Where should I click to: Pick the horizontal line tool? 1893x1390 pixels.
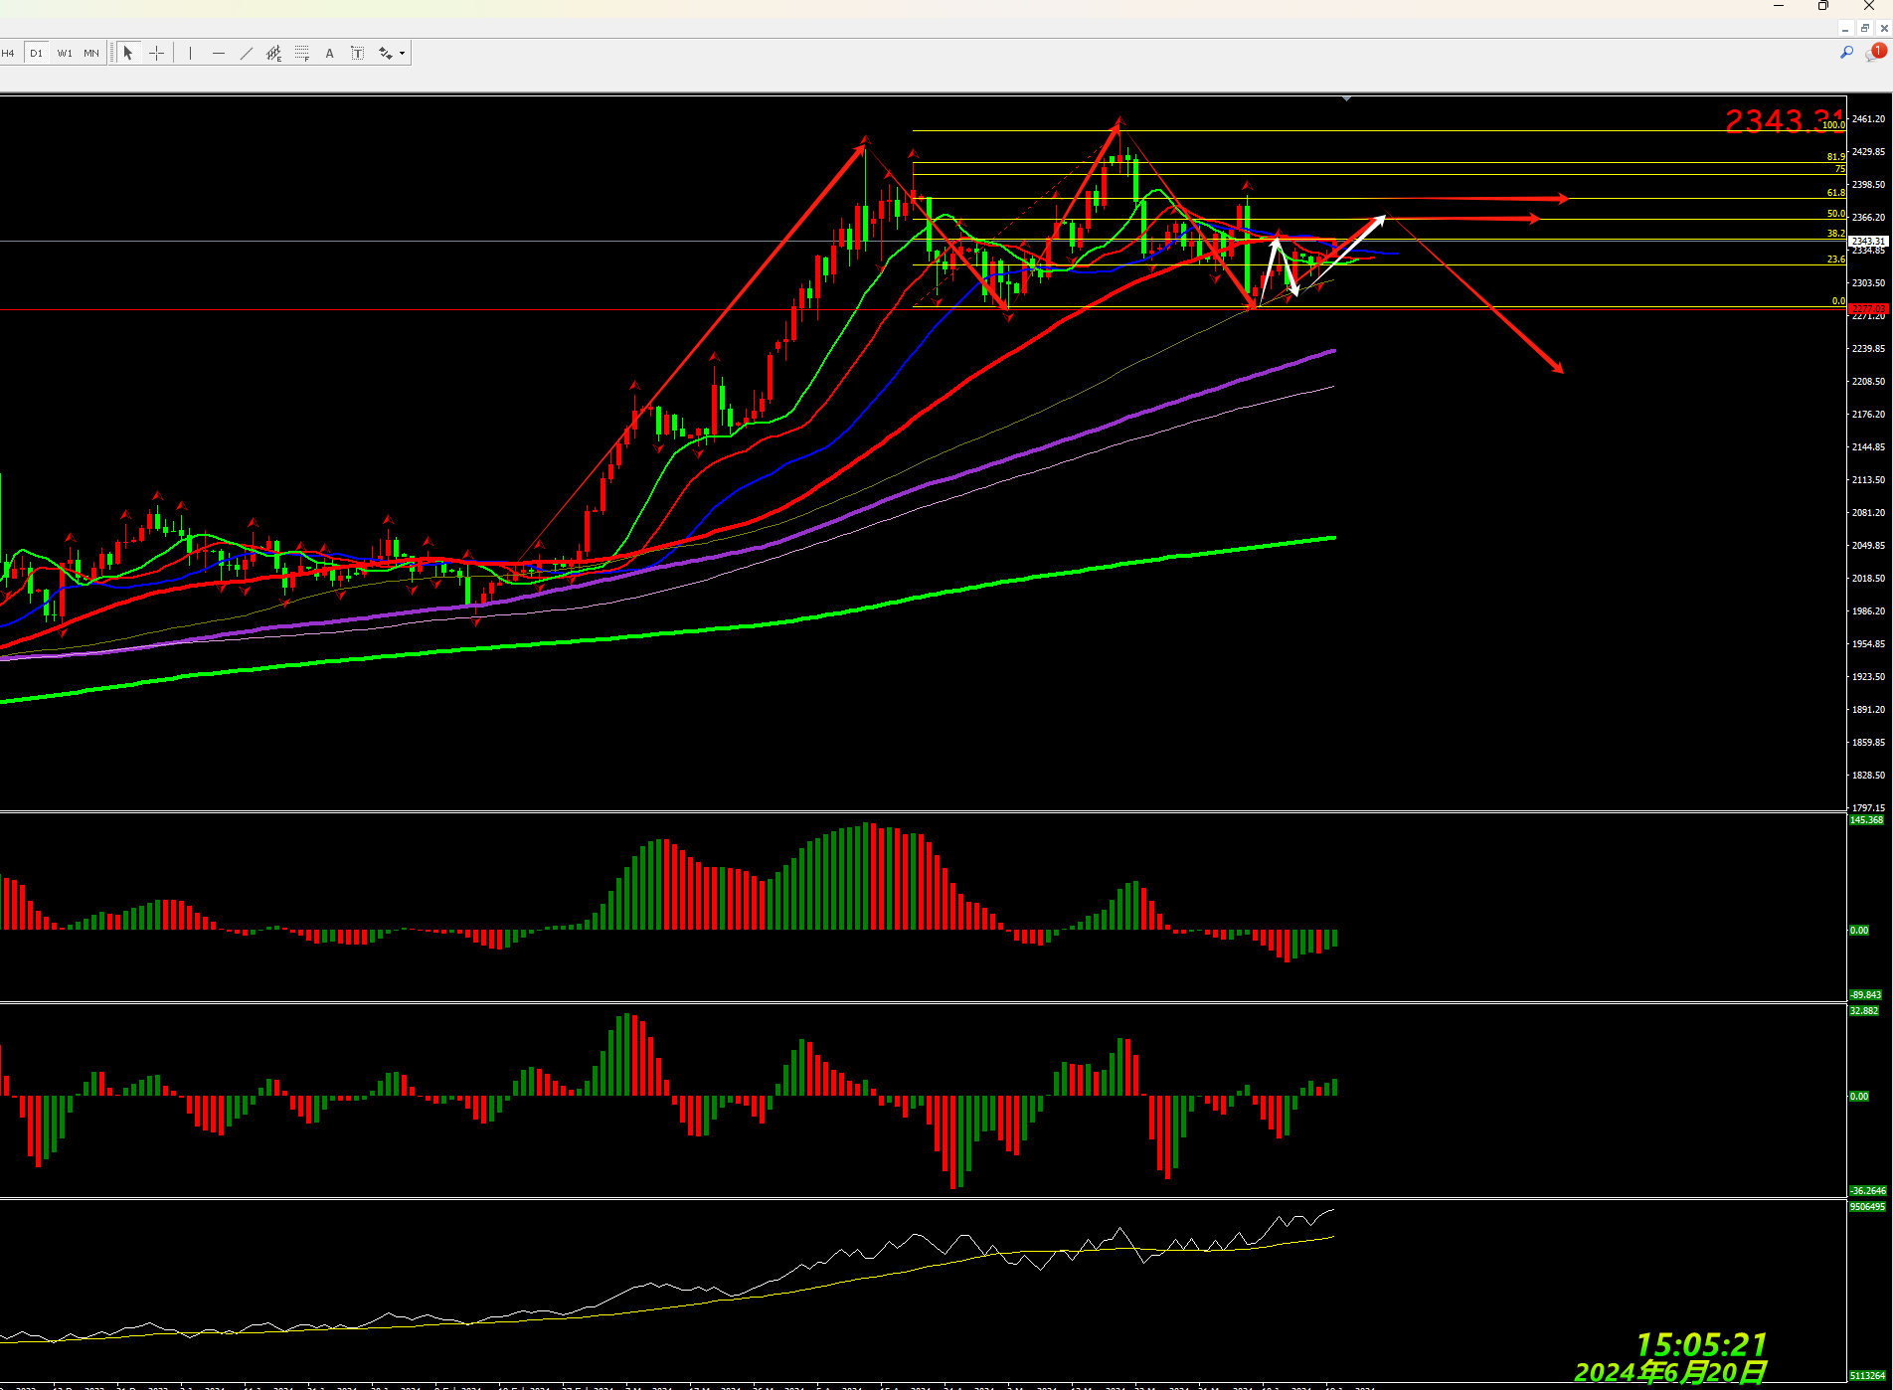[x=219, y=54]
